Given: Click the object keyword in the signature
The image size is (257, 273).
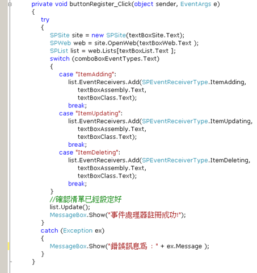Looking at the screenshot, I should tap(144, 4).
